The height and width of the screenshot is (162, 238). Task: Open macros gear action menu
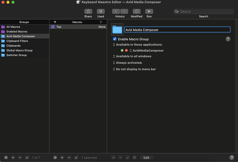tap(55, 158)
